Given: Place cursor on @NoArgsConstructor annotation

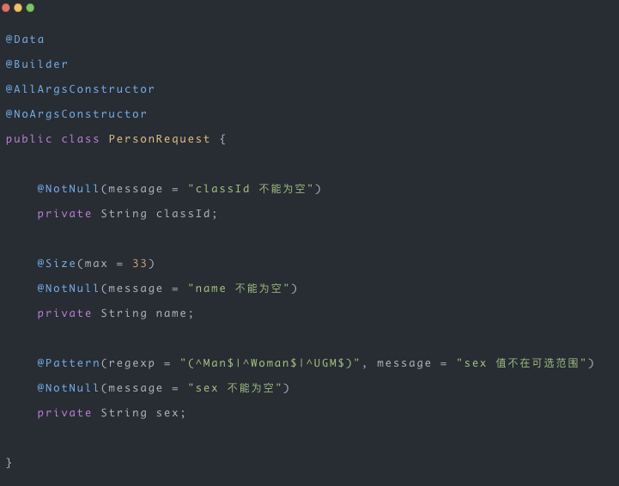Looking at the screenshot, I should point(76,114).
